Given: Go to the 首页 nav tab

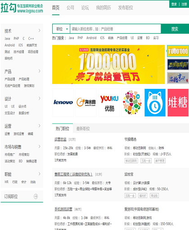Looking at the screenshot, I should [x=56, y=8].
